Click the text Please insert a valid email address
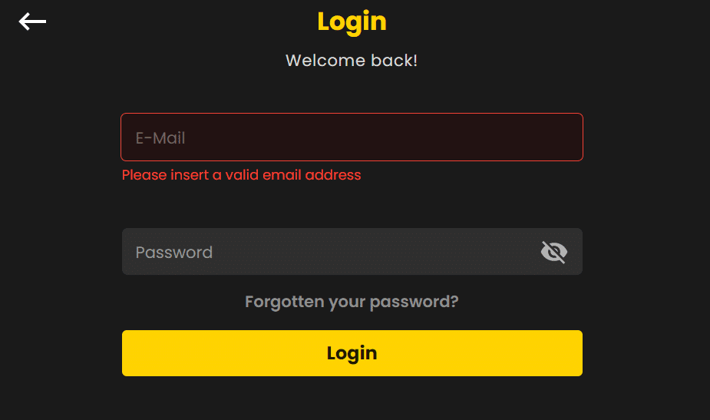This screenshot has height=420, width=710. pos(241,175)
